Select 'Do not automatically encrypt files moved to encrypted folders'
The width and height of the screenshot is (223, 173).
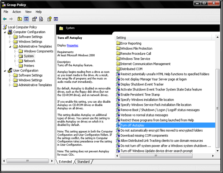(x=162, y=130)
